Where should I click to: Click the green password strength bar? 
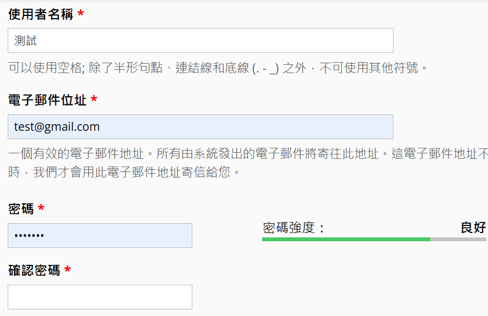346,240
